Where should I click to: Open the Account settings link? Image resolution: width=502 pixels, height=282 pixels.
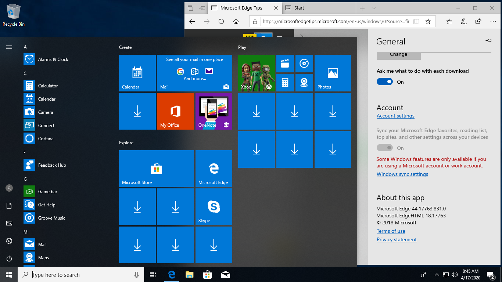click(x=395, y=116)
